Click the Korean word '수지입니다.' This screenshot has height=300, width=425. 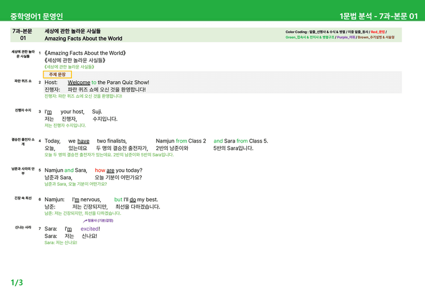(x=105, y=119)
